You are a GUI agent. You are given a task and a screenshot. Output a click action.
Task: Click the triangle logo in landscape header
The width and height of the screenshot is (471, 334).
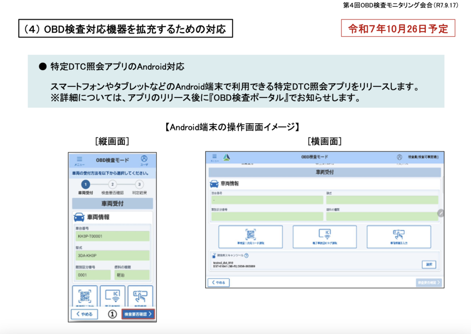(226, 157)
